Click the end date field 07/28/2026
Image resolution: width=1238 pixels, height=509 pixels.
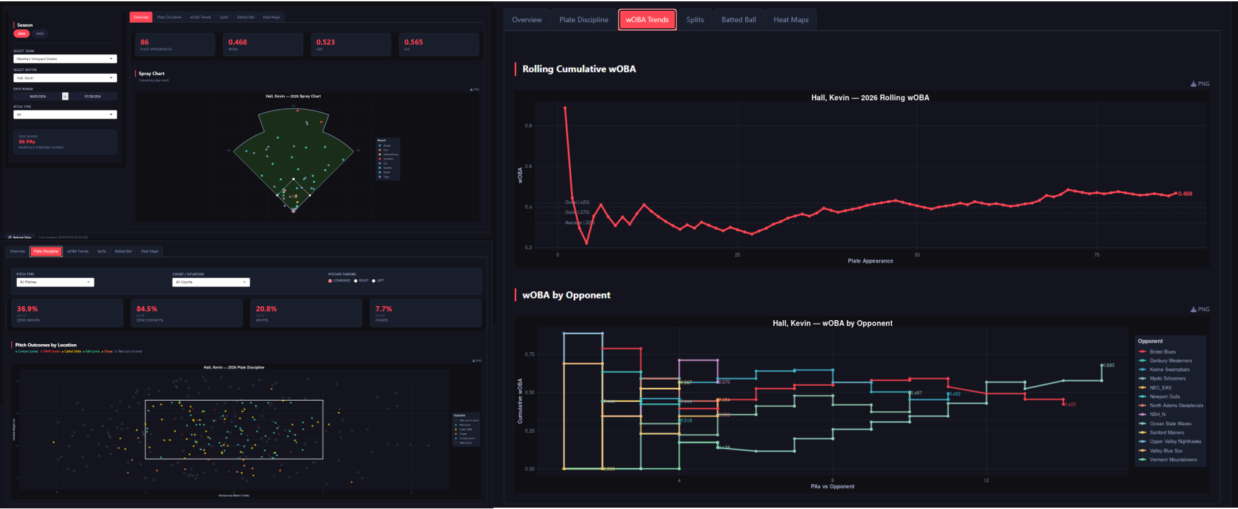coord(92,96)
